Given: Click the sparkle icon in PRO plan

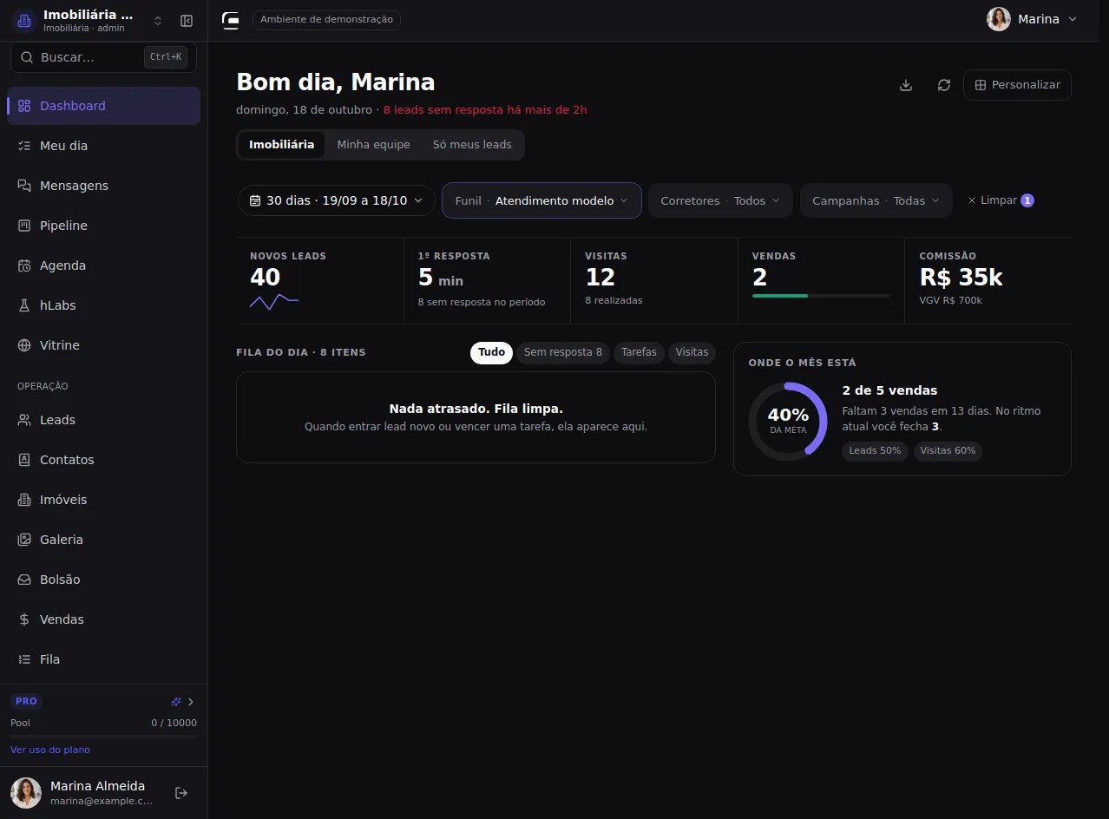Looking at the screenshot, I should (176, 702).
